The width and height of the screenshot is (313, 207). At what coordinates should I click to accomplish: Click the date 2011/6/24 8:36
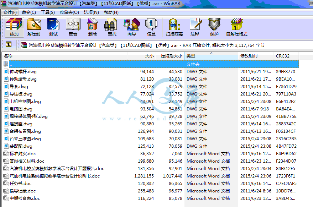coord(256,191)
